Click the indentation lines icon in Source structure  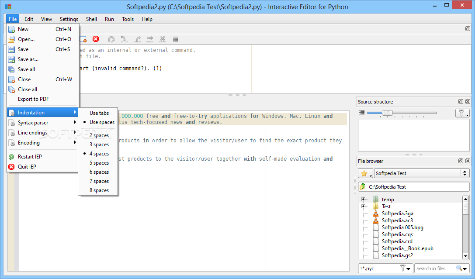pyautogui.click(x=362, y=113)
